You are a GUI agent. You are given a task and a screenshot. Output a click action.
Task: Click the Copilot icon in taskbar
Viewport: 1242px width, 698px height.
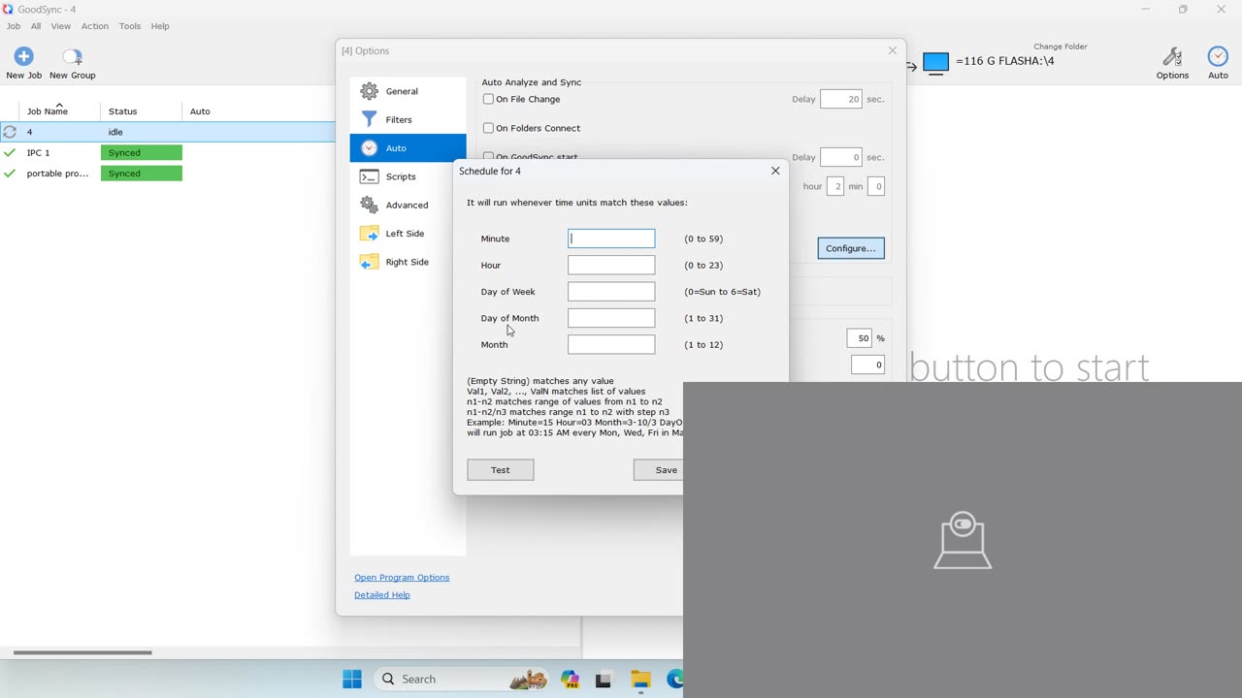[x=570, y=680]
